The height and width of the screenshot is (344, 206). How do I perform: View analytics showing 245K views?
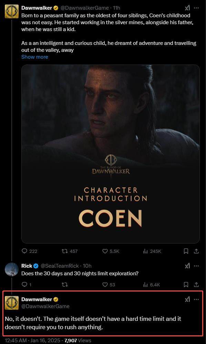tap(145, 251)
